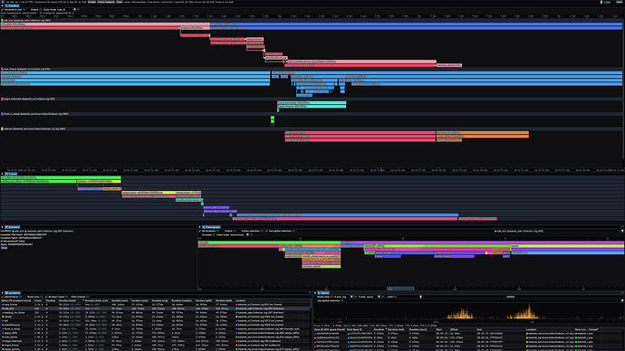Click the Limit slider handle in Spans

click(420, 297)
